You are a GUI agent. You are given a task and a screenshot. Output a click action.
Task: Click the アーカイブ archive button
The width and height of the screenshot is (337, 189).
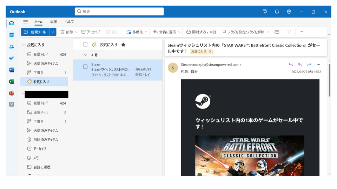pos(91,32)
